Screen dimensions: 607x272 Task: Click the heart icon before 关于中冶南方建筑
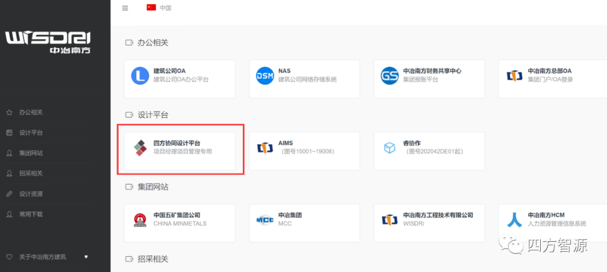click(x=10, y=257)
